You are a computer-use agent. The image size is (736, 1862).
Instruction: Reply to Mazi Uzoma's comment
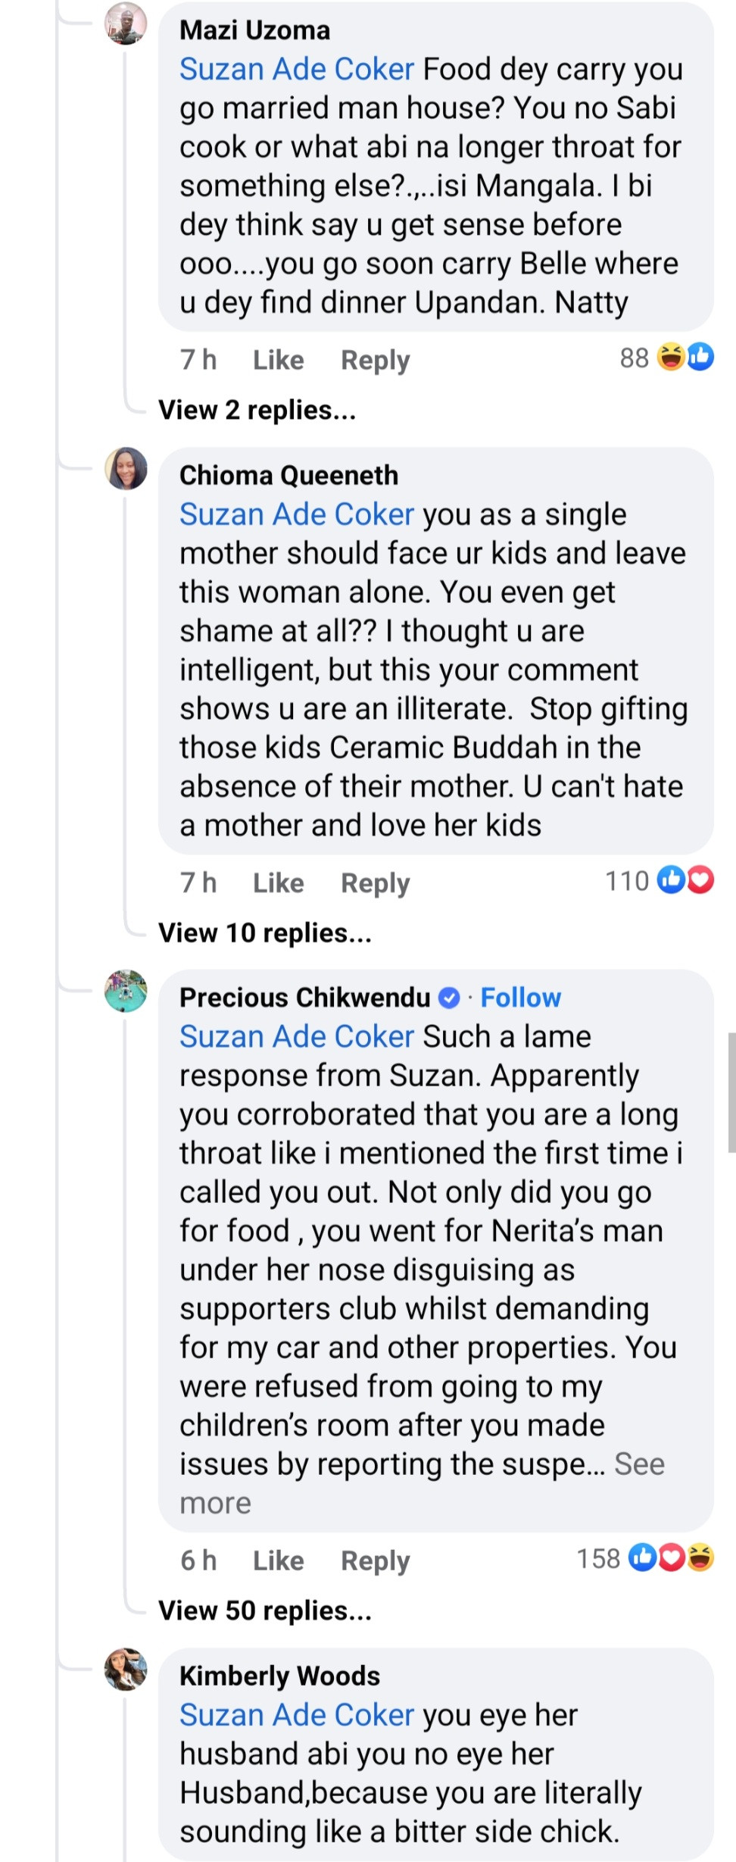coord(375,360)
